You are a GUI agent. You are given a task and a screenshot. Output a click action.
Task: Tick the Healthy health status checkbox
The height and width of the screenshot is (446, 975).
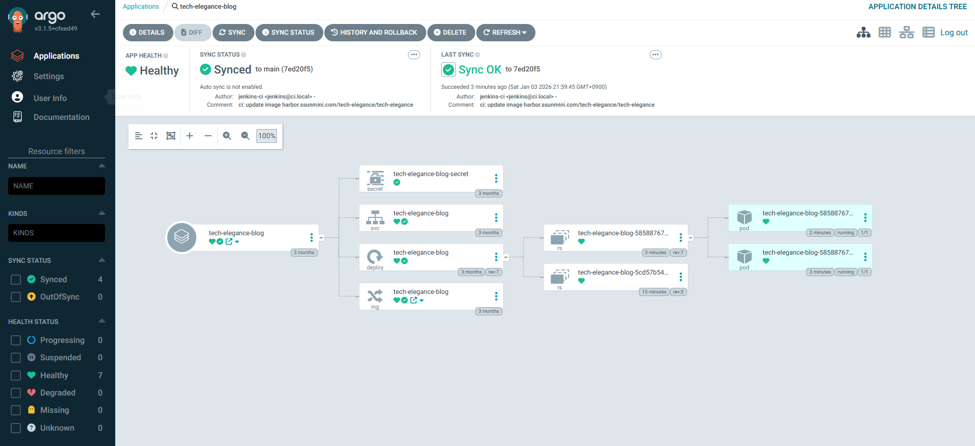[x=16, y=376]
